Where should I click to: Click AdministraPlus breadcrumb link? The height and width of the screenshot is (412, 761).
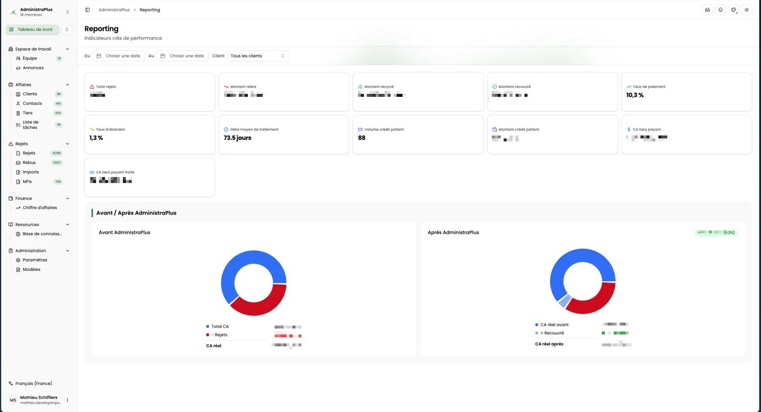click(x=114, y=10)
